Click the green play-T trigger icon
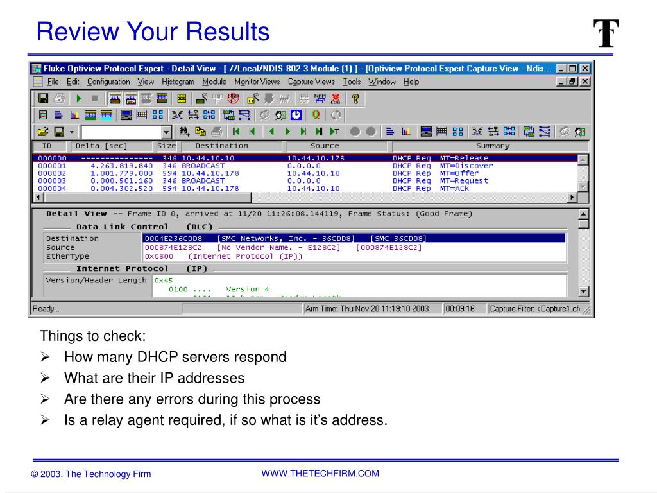Screen dimensions: 657x493 tap(335, 132)
